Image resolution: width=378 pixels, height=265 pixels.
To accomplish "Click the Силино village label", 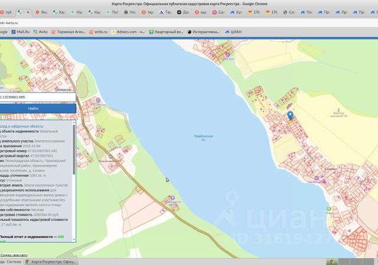I will (331, 169).
